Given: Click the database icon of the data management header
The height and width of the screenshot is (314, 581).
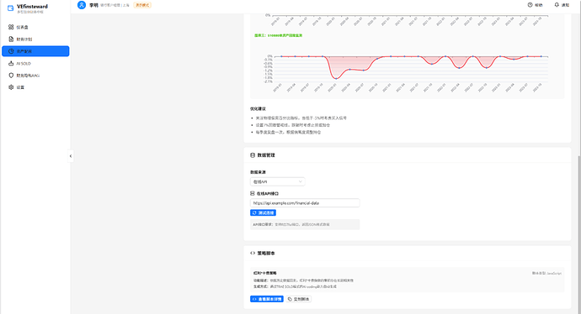Looking at the screenshot, I should coord(253,155).
